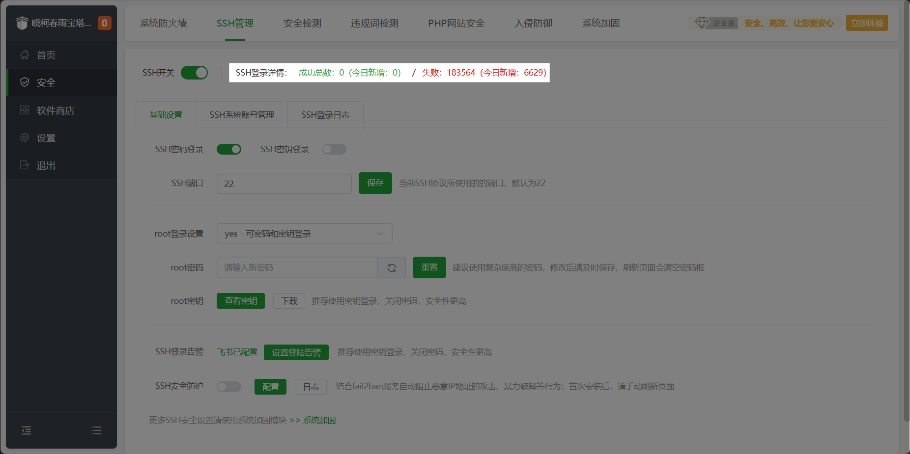Collapse the sidebar using bottom-left indent icon
The width and height of the screenshot is (910, 454).
tap(26, 430)
